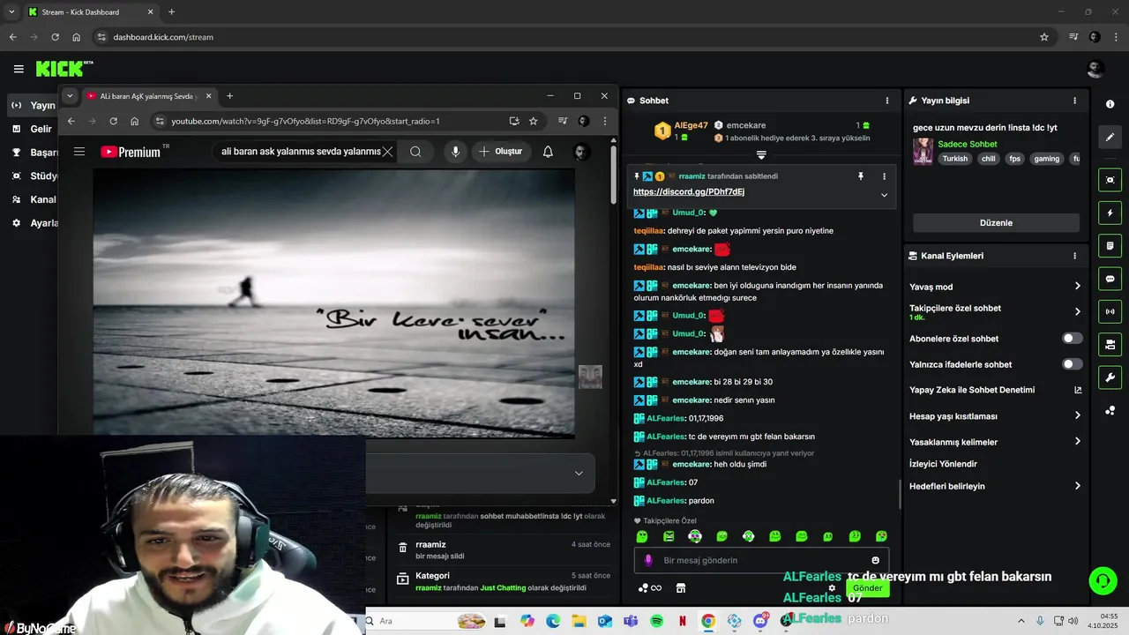Open new tab in YouTube window
1129x635 pixels.
(x=229, y=96)
